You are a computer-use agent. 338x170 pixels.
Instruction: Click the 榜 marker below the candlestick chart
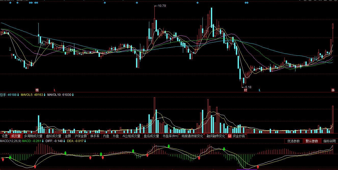37,90
